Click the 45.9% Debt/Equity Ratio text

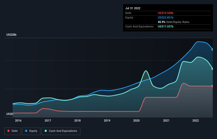tap(174, 22)
